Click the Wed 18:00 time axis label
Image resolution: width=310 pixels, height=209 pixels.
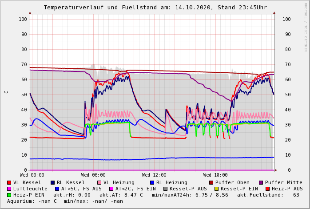pos(215,175)
